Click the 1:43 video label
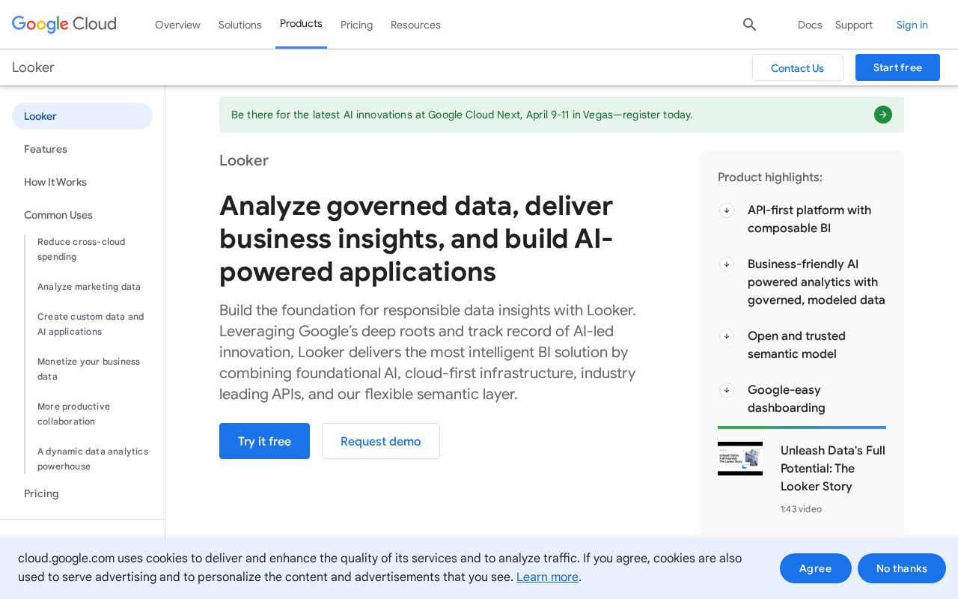The width and height of the screenshot is (958, 599). 801,509
